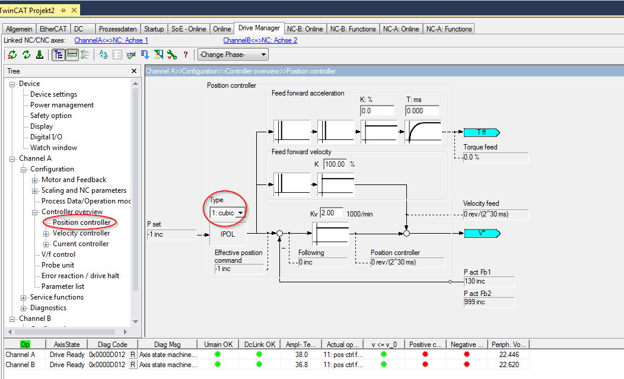
Task: Collapse the Channel B tree node
Action: pyautogui.click(x=12, y=319)
